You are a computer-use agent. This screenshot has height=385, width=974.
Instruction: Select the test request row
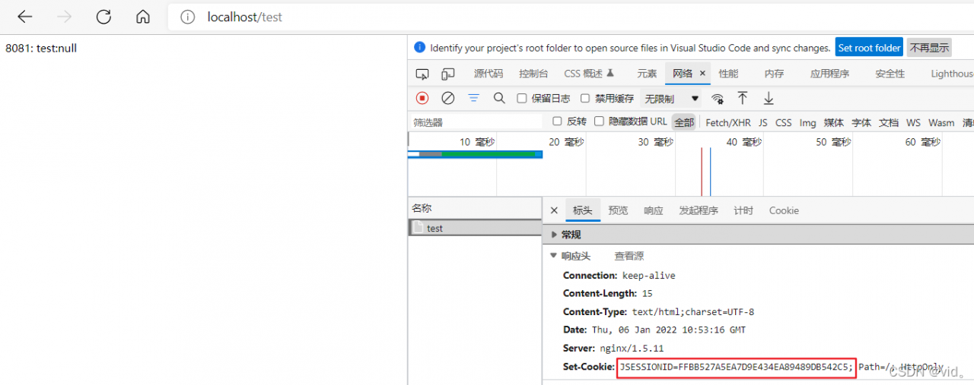[475, 228]
